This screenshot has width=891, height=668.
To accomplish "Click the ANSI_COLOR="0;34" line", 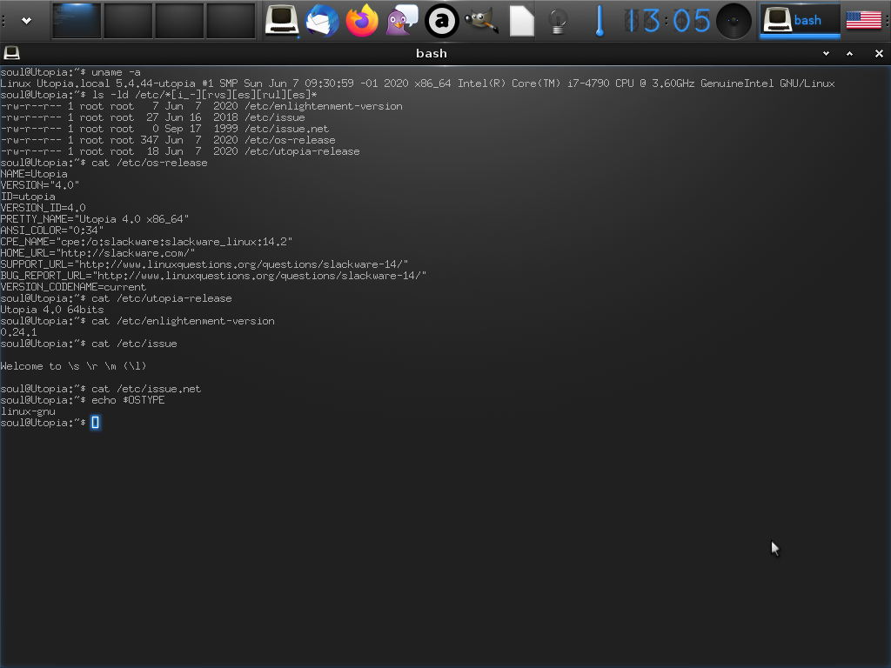I will 51,230.
